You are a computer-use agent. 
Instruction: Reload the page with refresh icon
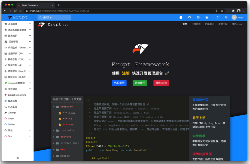coord(15,11)
